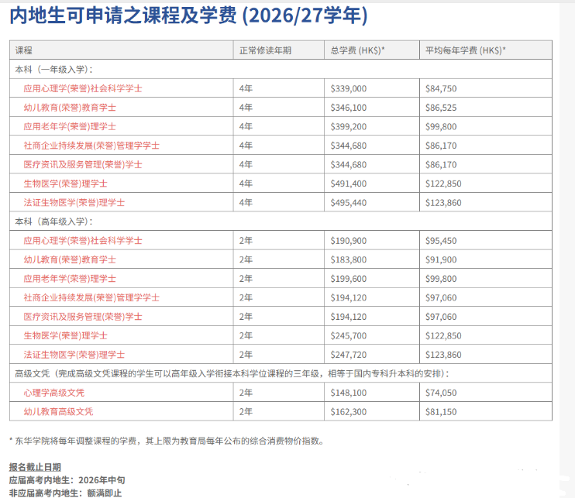
Task: Select 医疗资讯及服务管理(荣誉)学士 link under 一年级入学
Action: pyautogui.click(x=83, y=164)
